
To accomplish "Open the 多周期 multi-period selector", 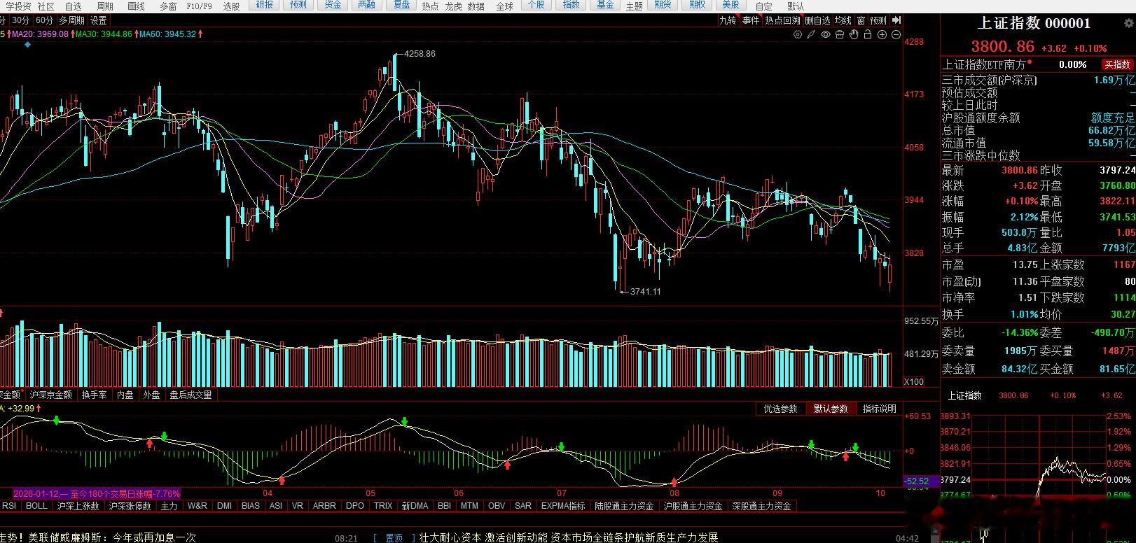I will coord(71,20).
